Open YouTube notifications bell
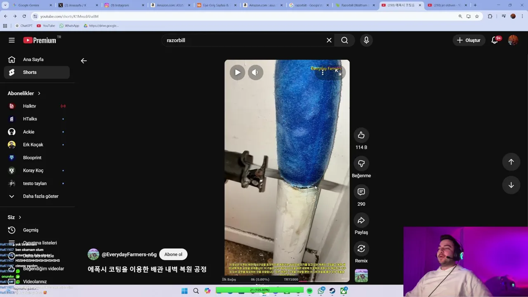This screenshot has width=528, height=297. (495, 40)
